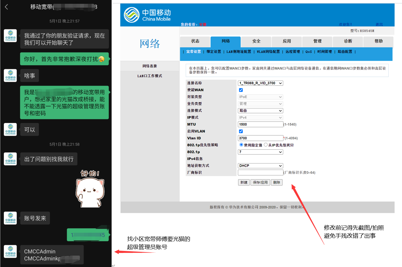Open China Mobile avatar beside '啥事' message
Screen dimensions: 402x267
click(10, 75)
